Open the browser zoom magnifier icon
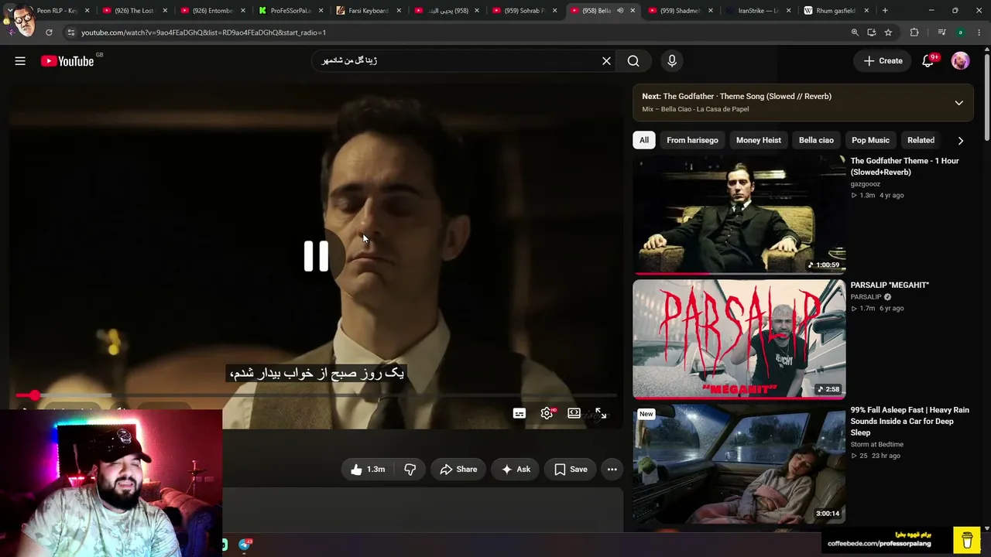Screen dimensions: 991x557 [x=855, y=32]
